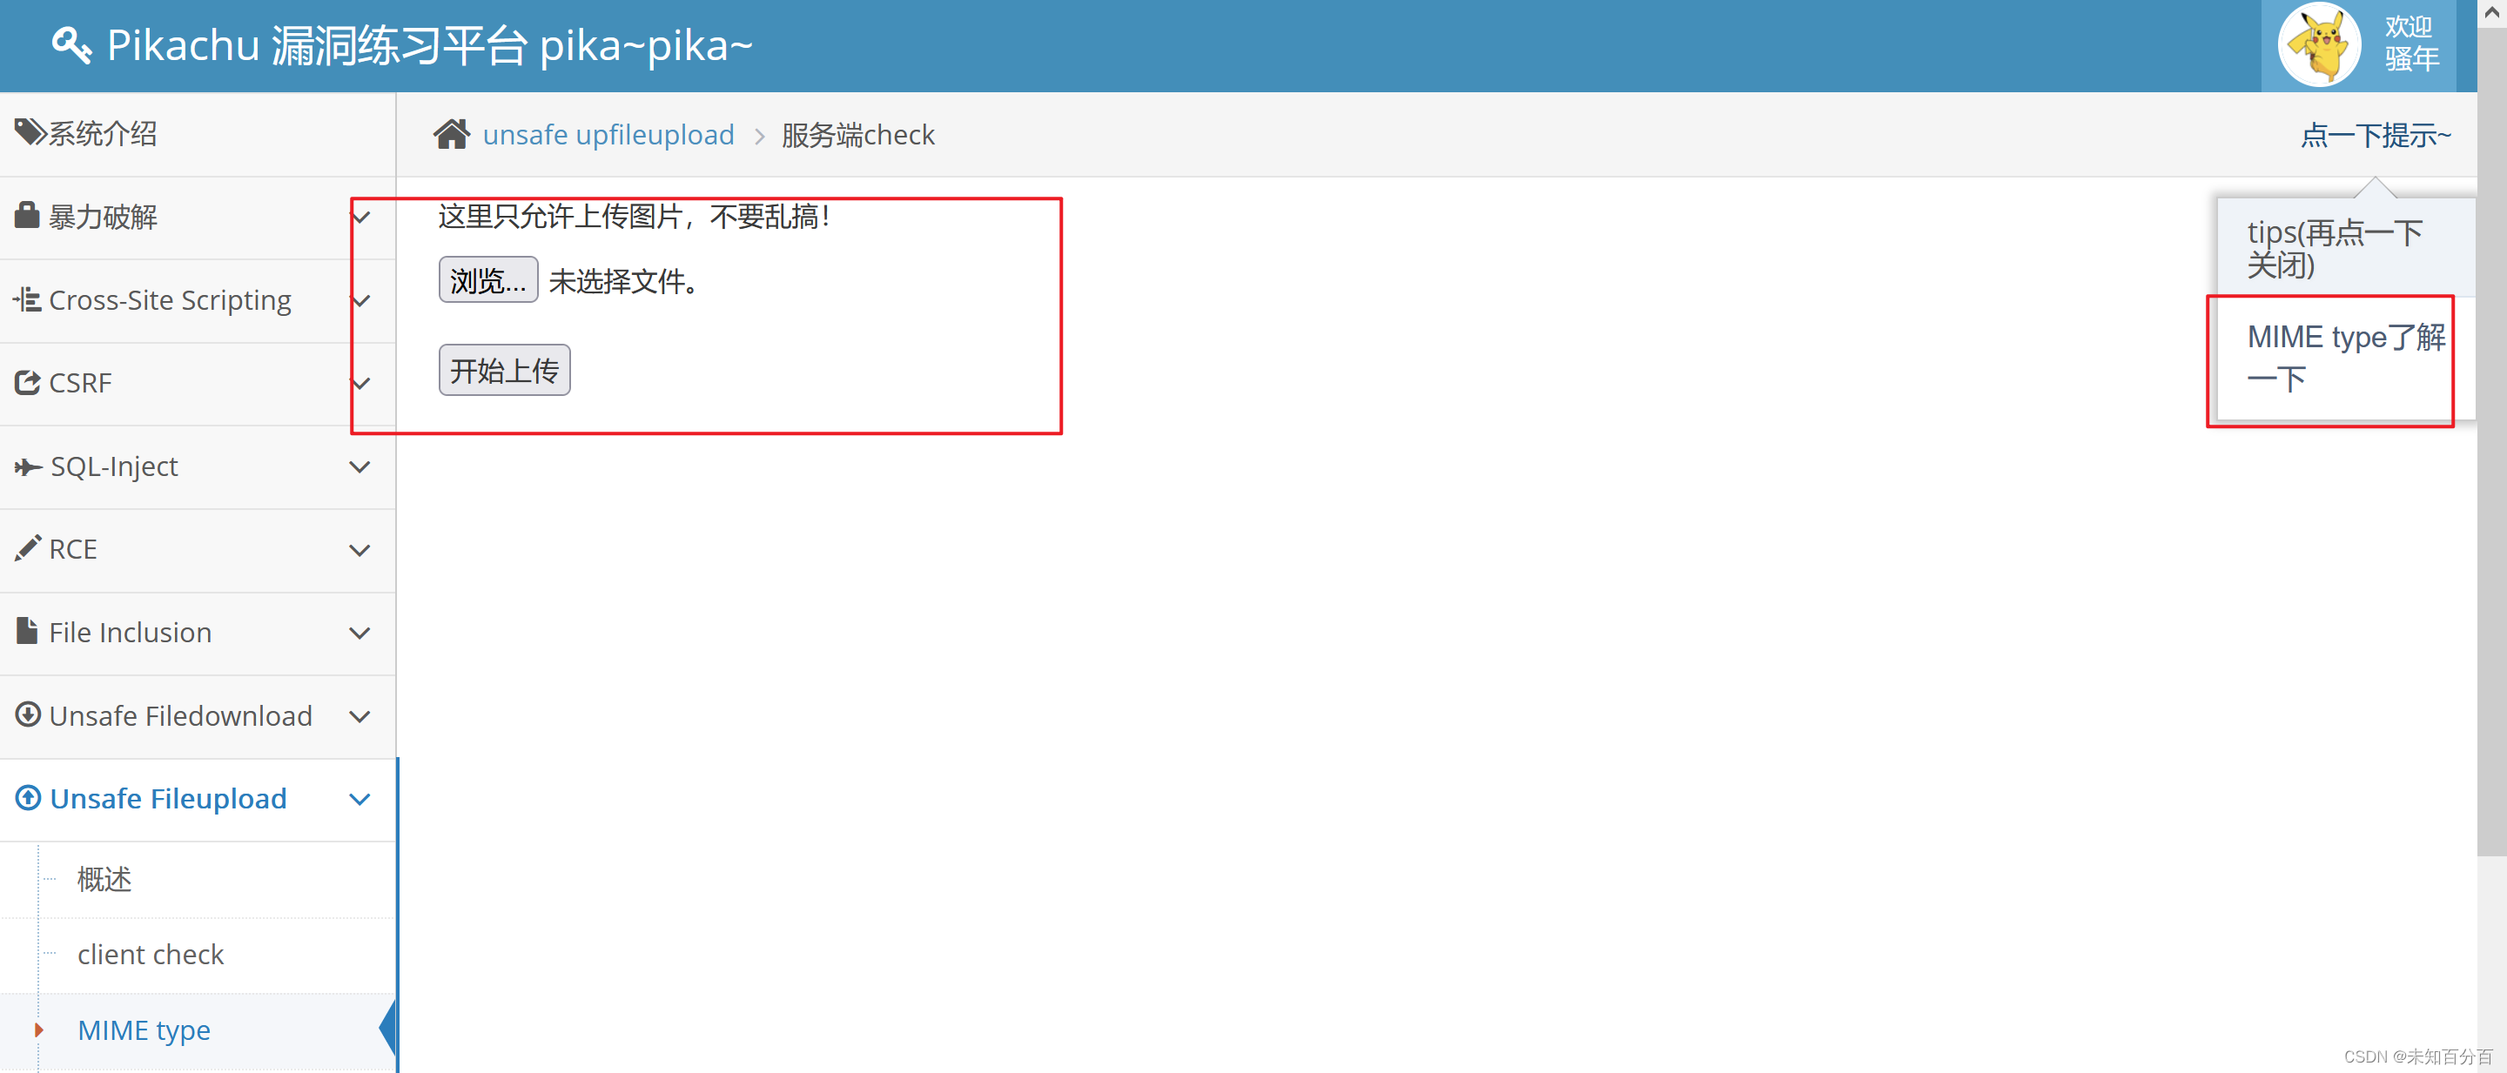Expand the File Inclusion chevron
Viewport: 2507px width, 1073px height.
pos(360,634)
